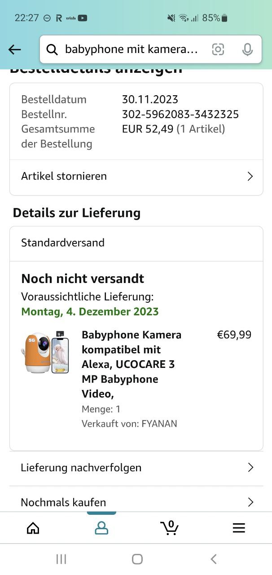This screenshot has width=272, height=575.
Task: Tap Nochmals kaufen text
Action: click(x=63, y=502)
